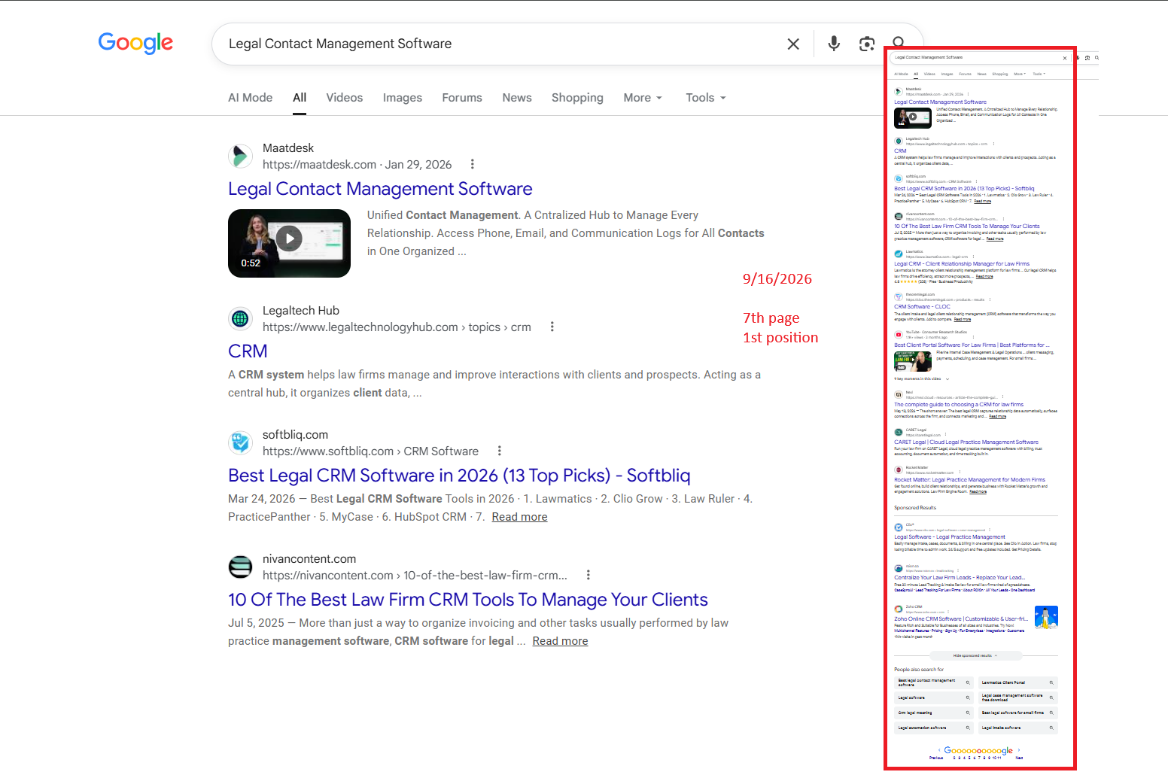The width and height of the screenshot is (1168, 775).
Task: Click the Legaltech Hub globe favicon
Action: coord(240,319)
